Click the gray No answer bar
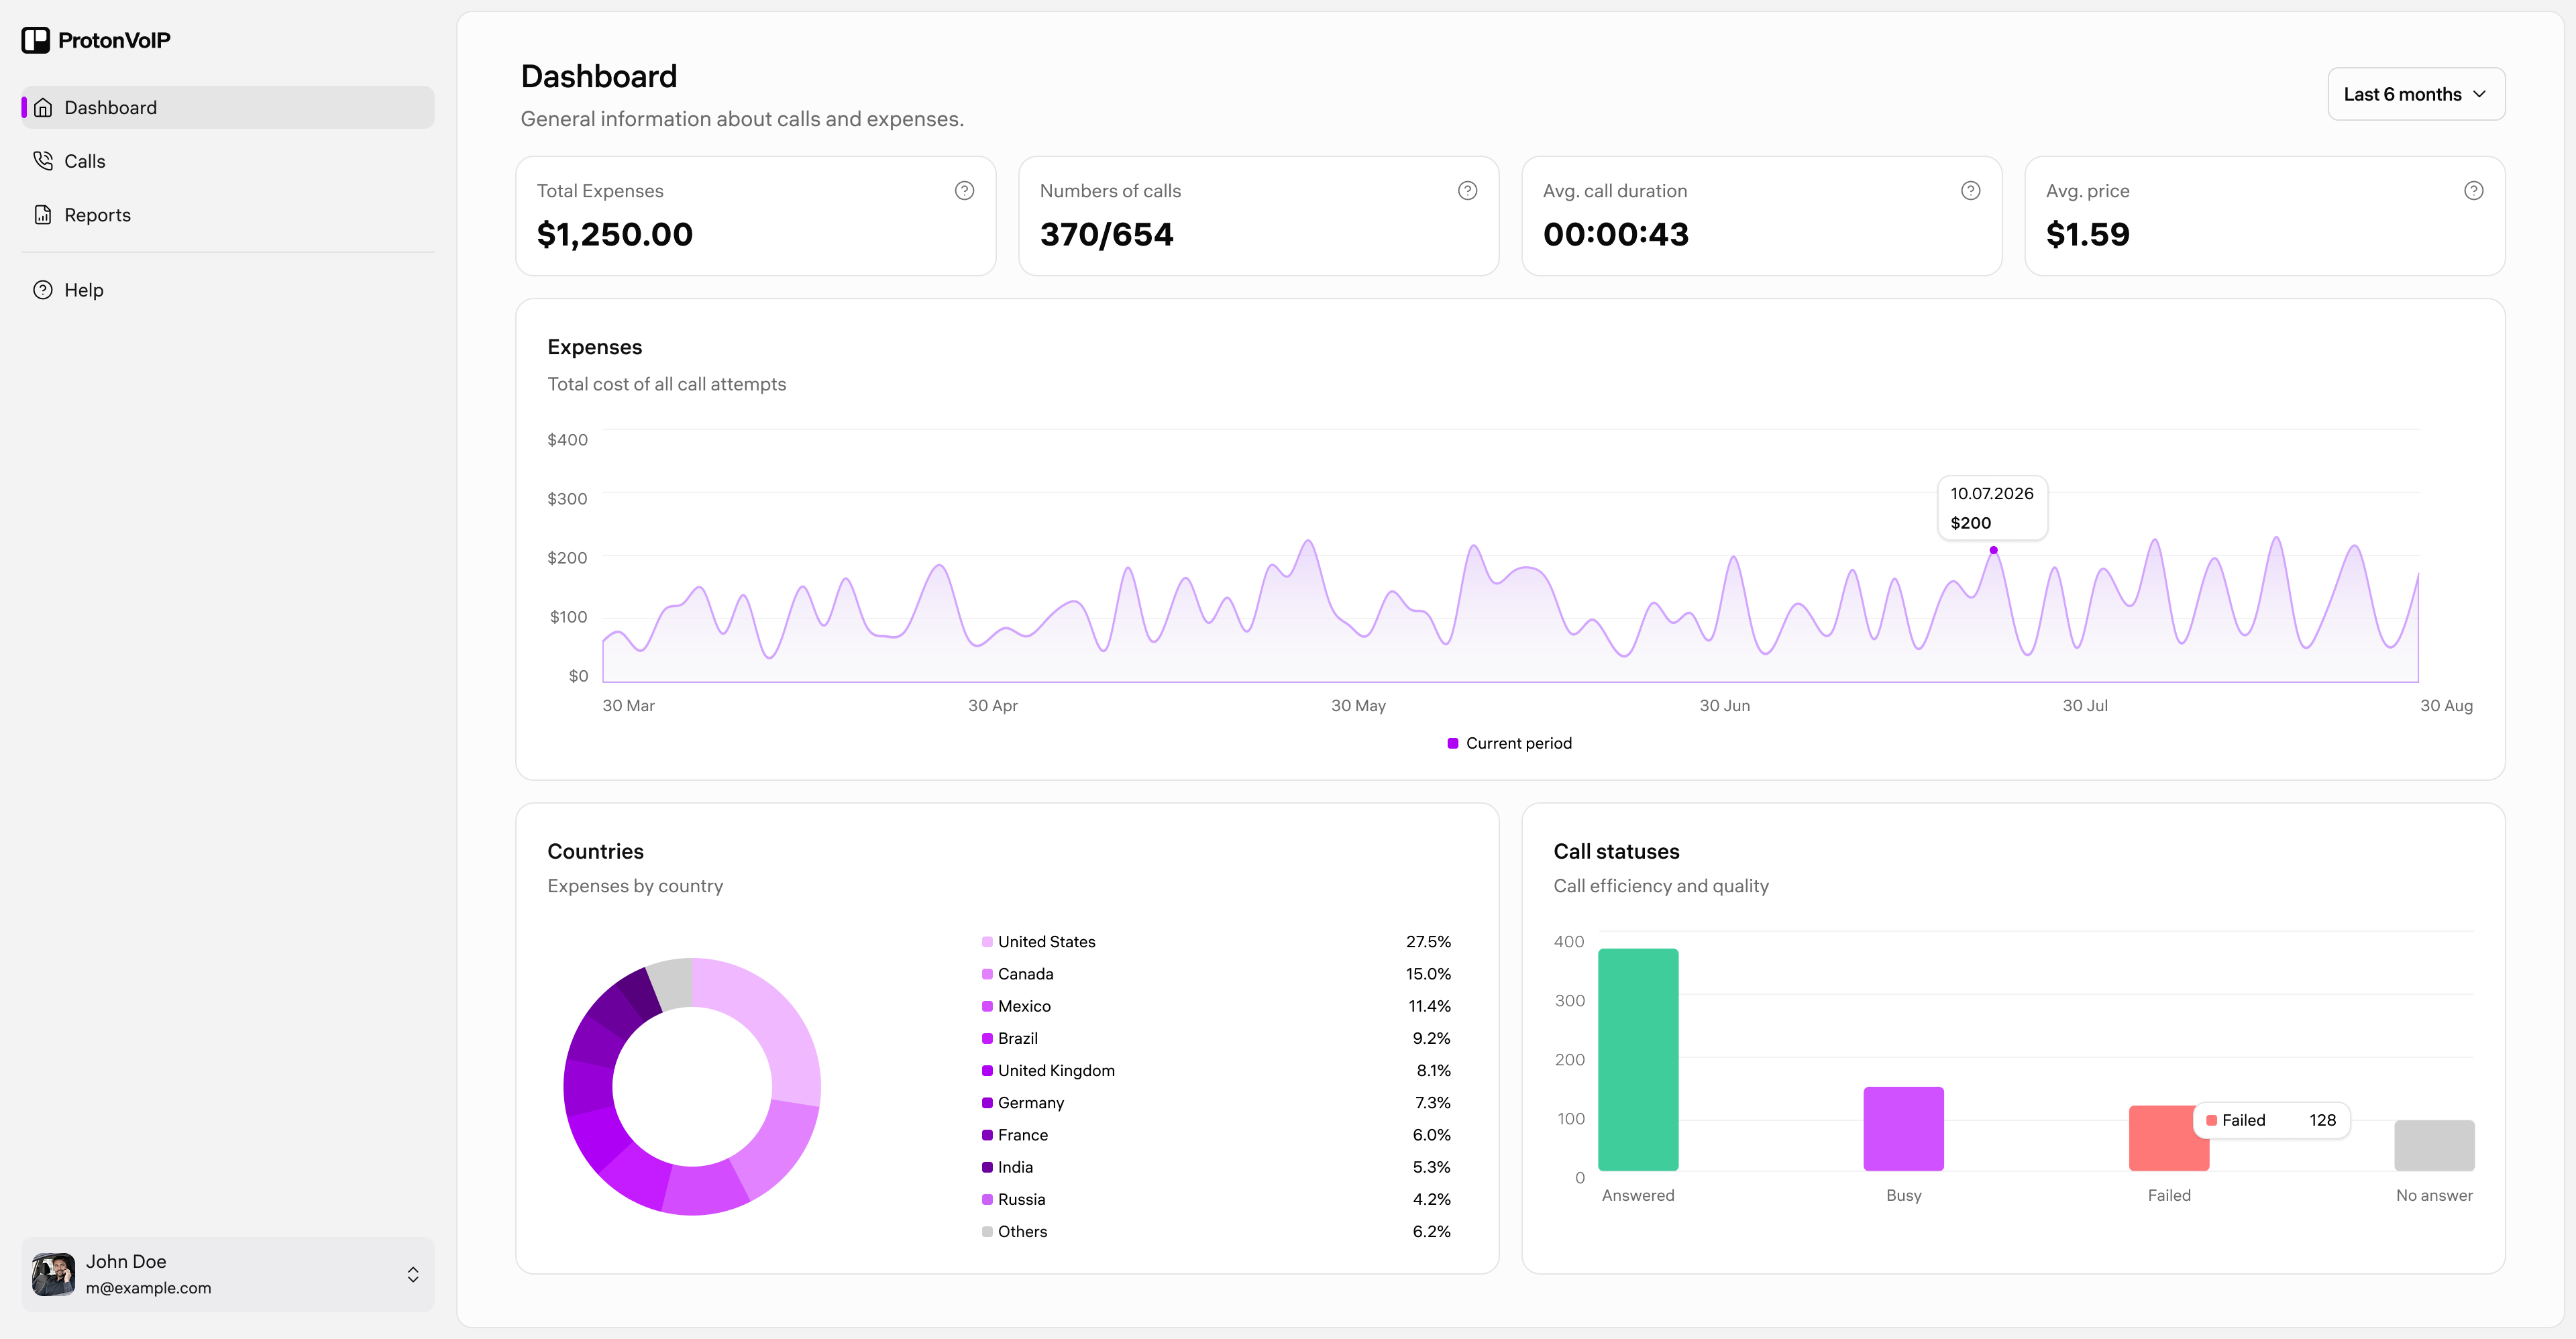Screen dimensions: 2576x1339 tap(2434, 1146)
